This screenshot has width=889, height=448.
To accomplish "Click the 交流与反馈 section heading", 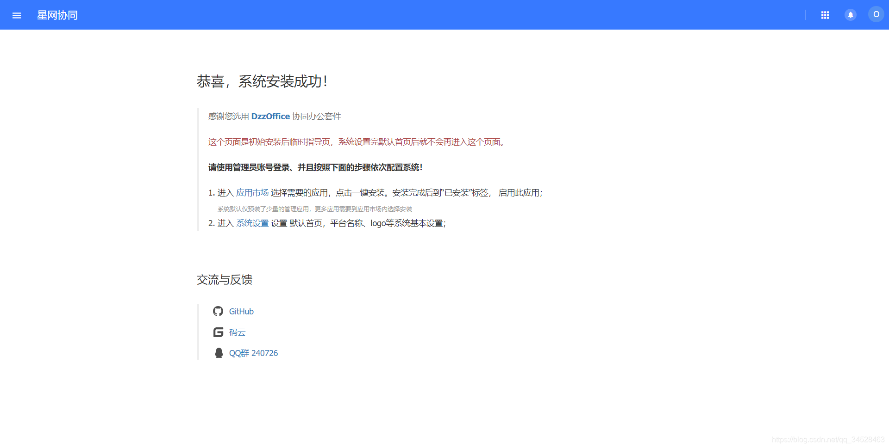I will tap(224, 280).
